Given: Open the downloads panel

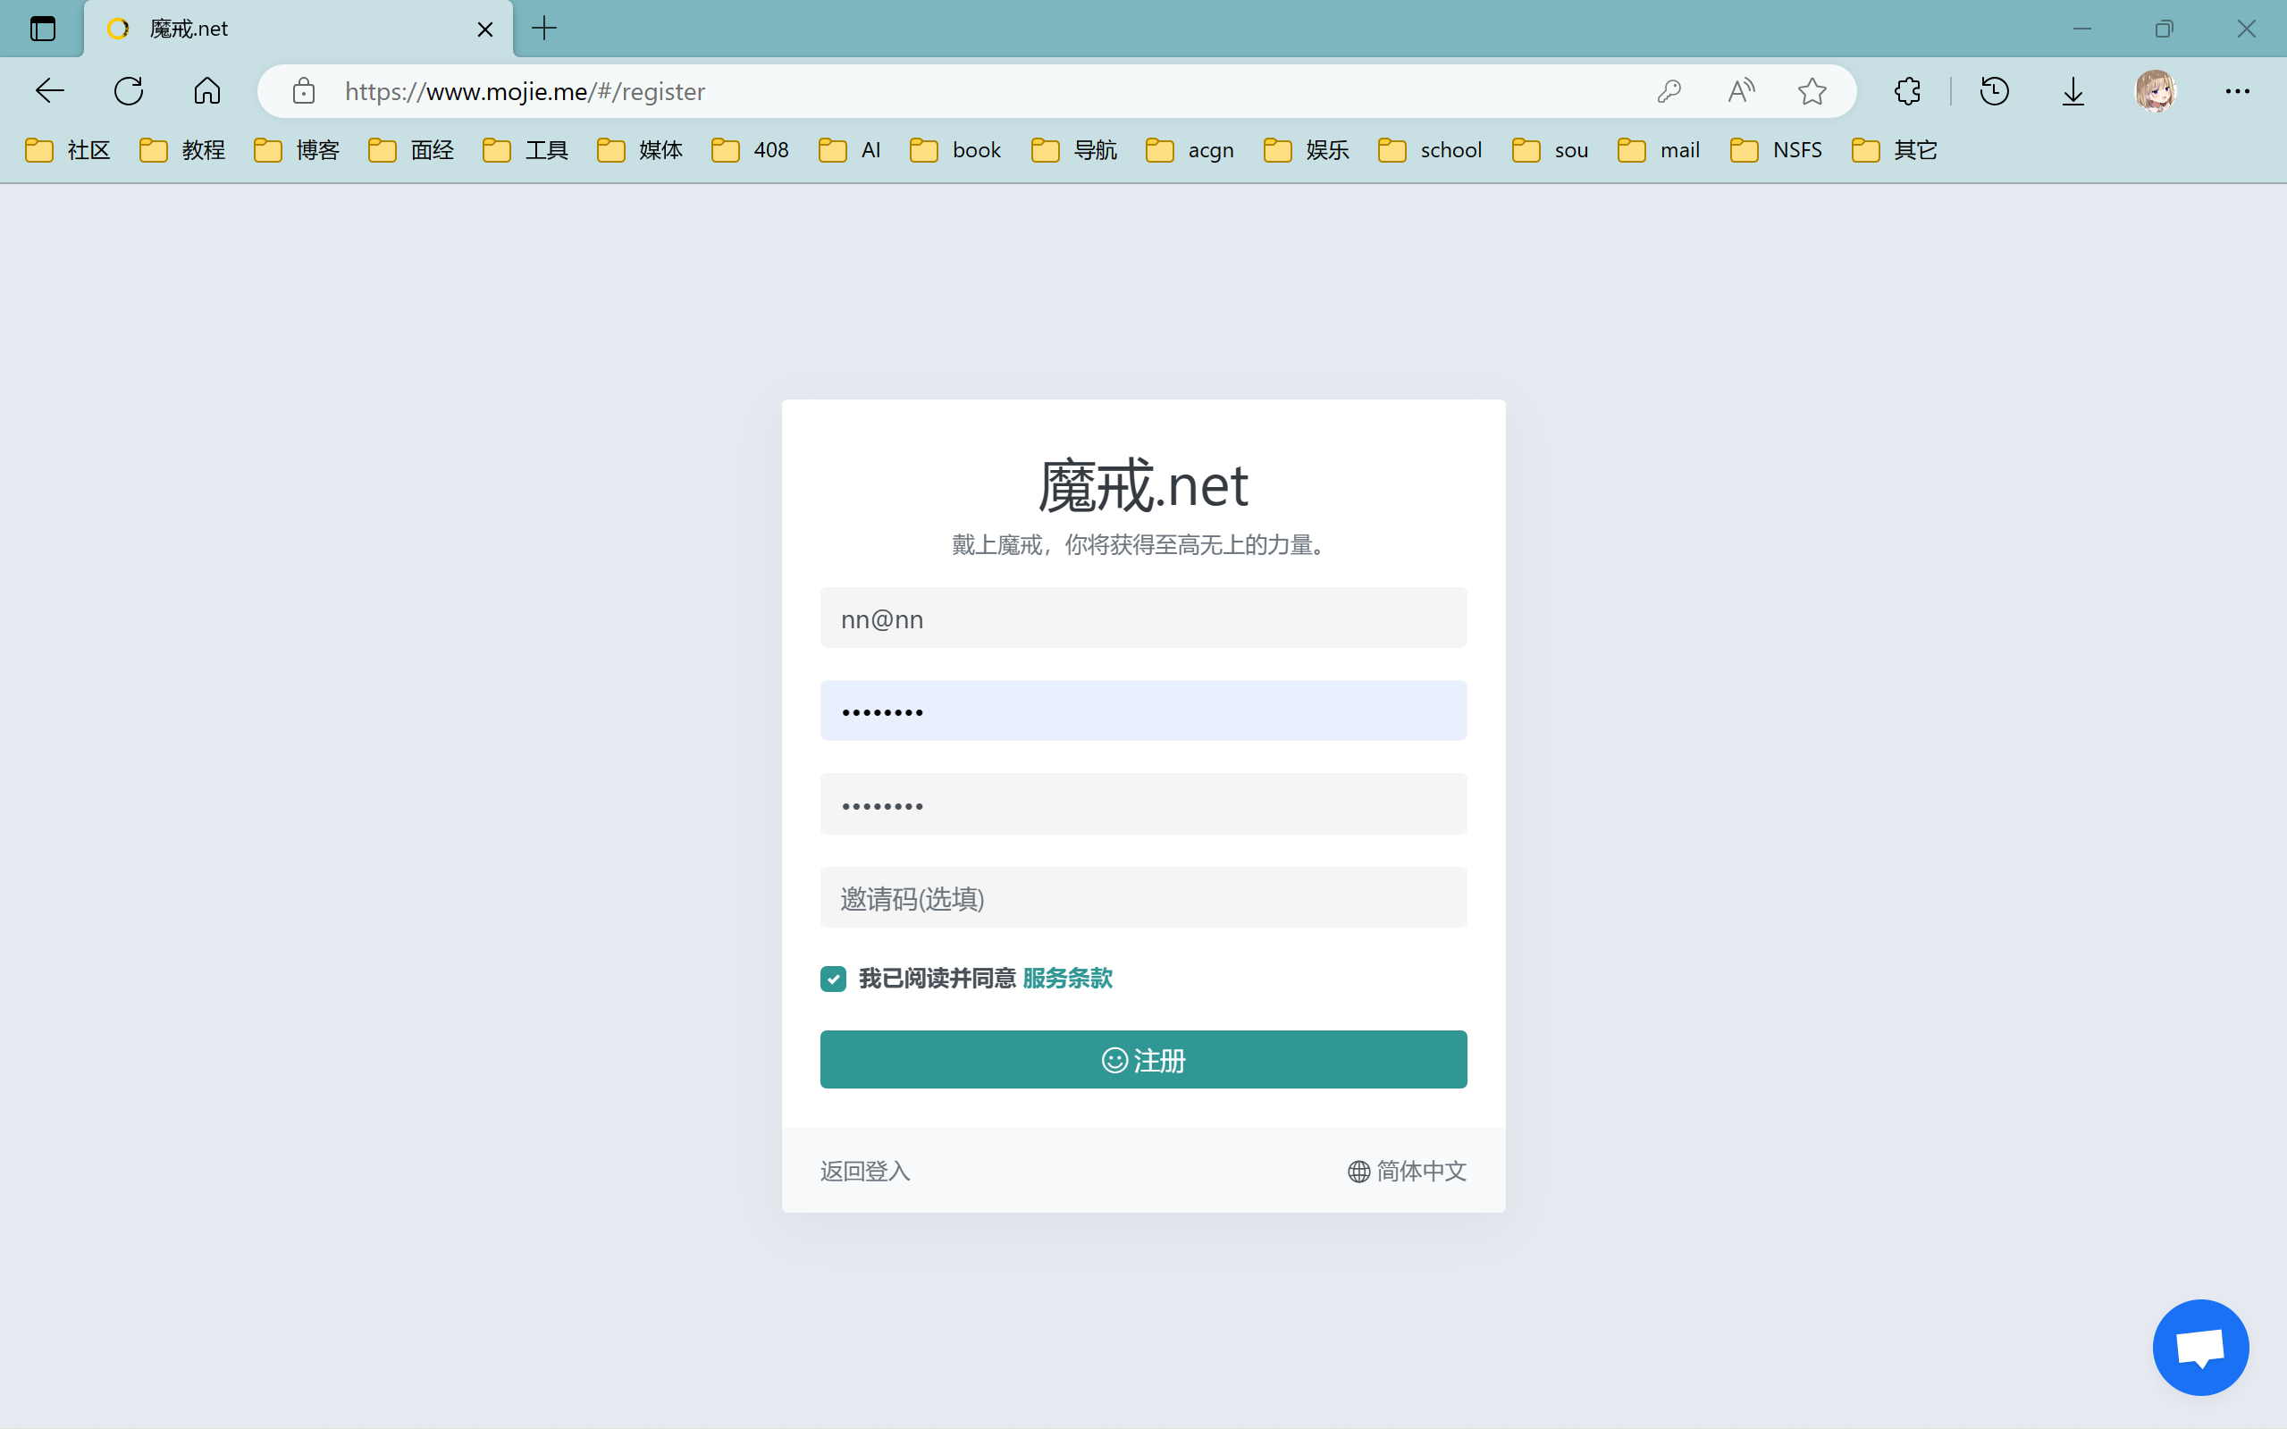Looking at the screenshot, I should click(2073, 91).
